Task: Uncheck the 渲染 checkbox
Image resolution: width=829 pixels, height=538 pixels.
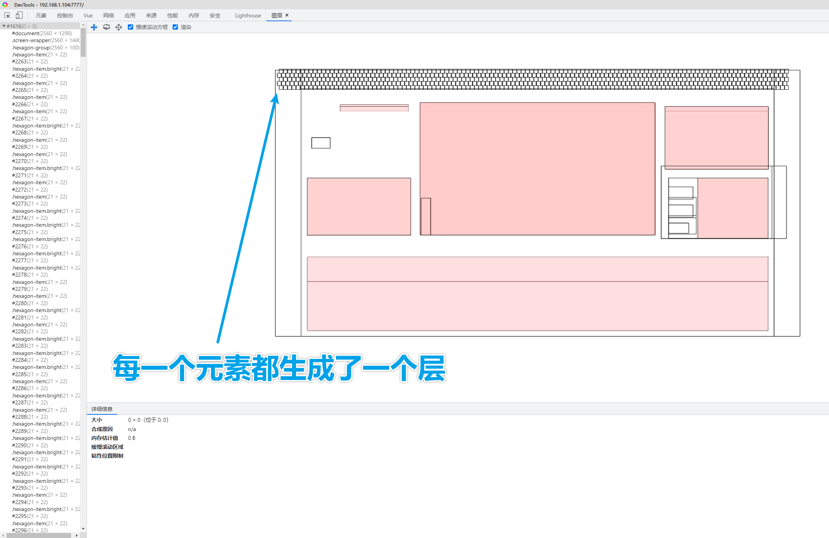Action: 175,27
